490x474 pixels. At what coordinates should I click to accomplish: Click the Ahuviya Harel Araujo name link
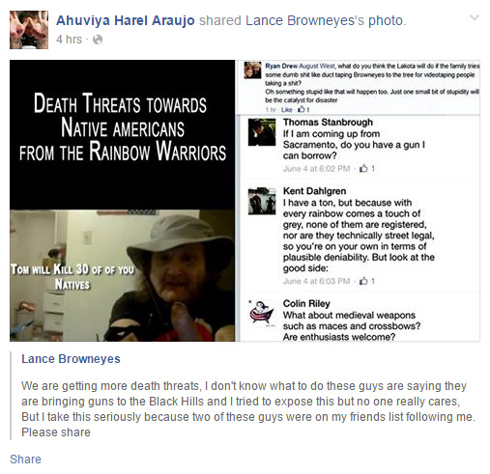pos(126,20)
